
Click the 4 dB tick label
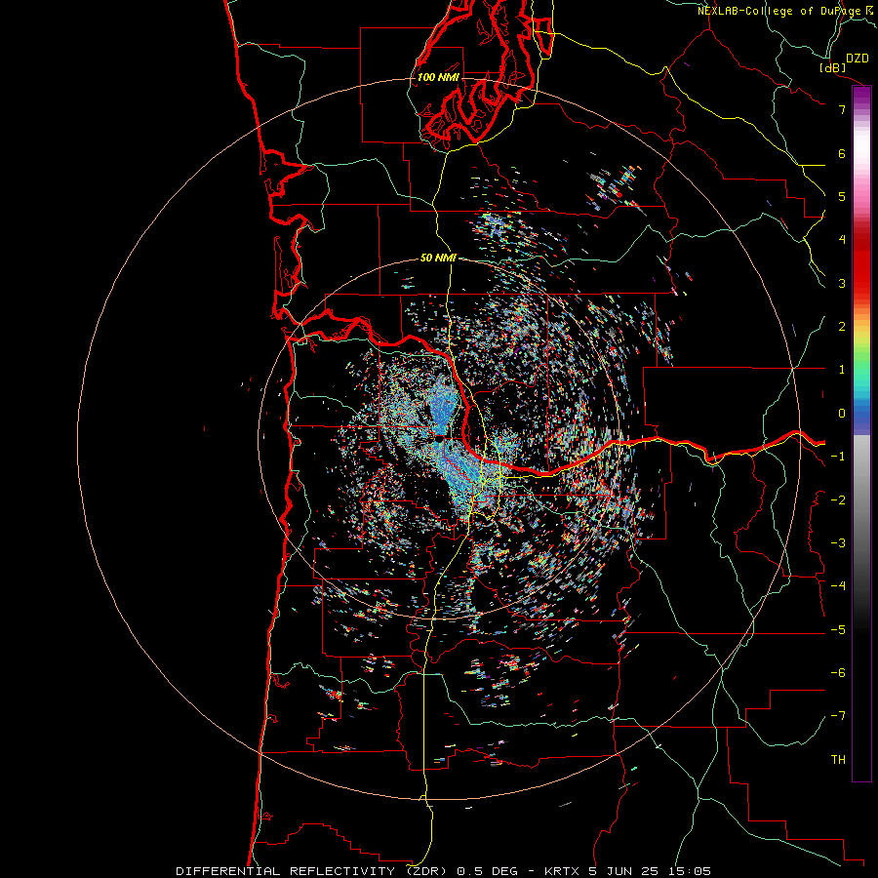842,240
